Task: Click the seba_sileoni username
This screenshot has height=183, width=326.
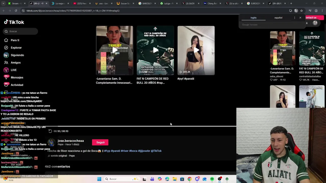Action: click(x=276, y=76)
